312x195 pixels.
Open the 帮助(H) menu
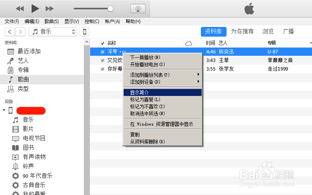(133, 21)
